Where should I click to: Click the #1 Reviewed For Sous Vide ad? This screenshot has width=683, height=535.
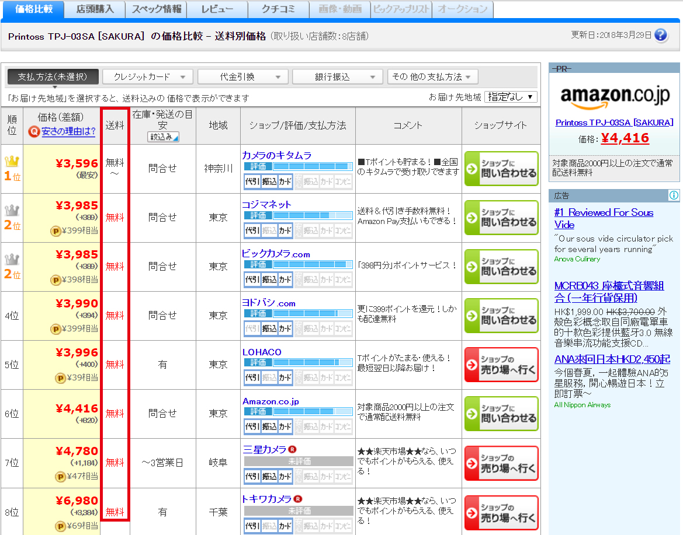pyautogui.click(x=604, y=218)
